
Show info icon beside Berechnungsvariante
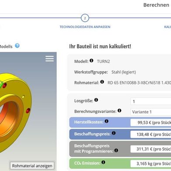120,110
